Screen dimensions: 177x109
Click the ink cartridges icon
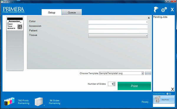9,101
